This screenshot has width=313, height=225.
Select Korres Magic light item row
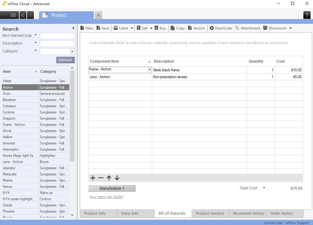point(35,156)
